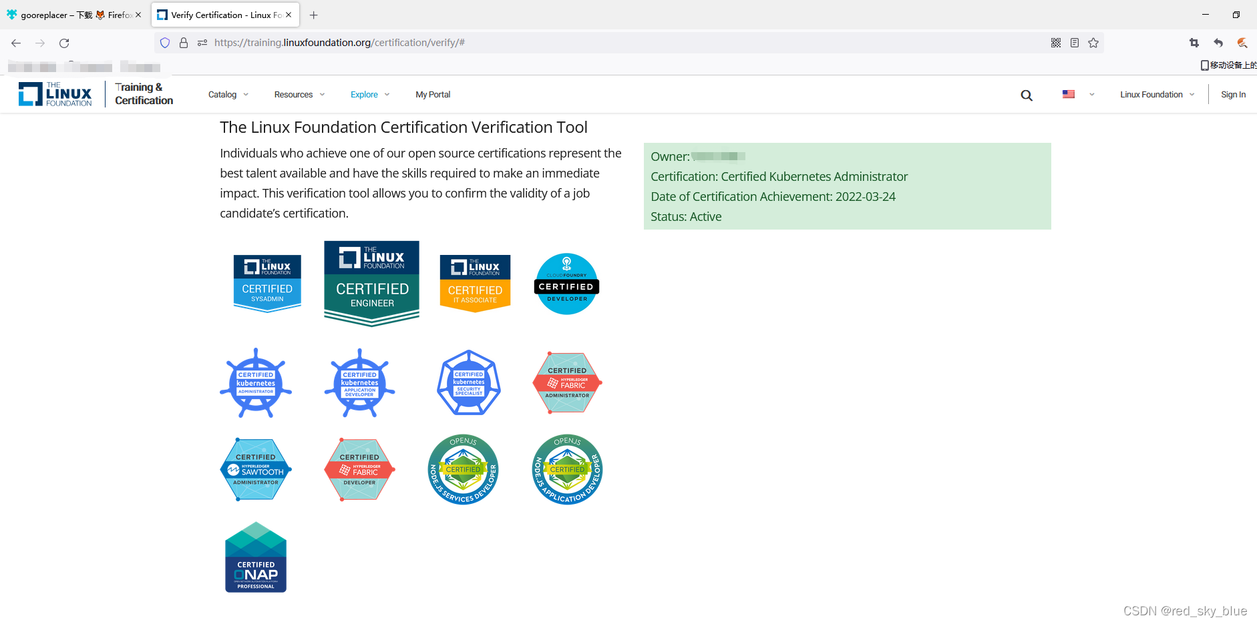
Task: Restore the browser window size
Action: click(1236, 15)
